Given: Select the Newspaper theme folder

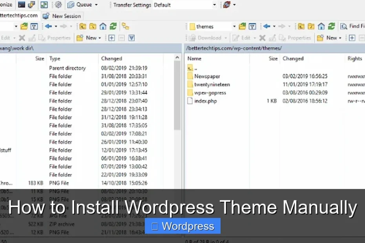Looking at the screenshot, I should [204, 76].
